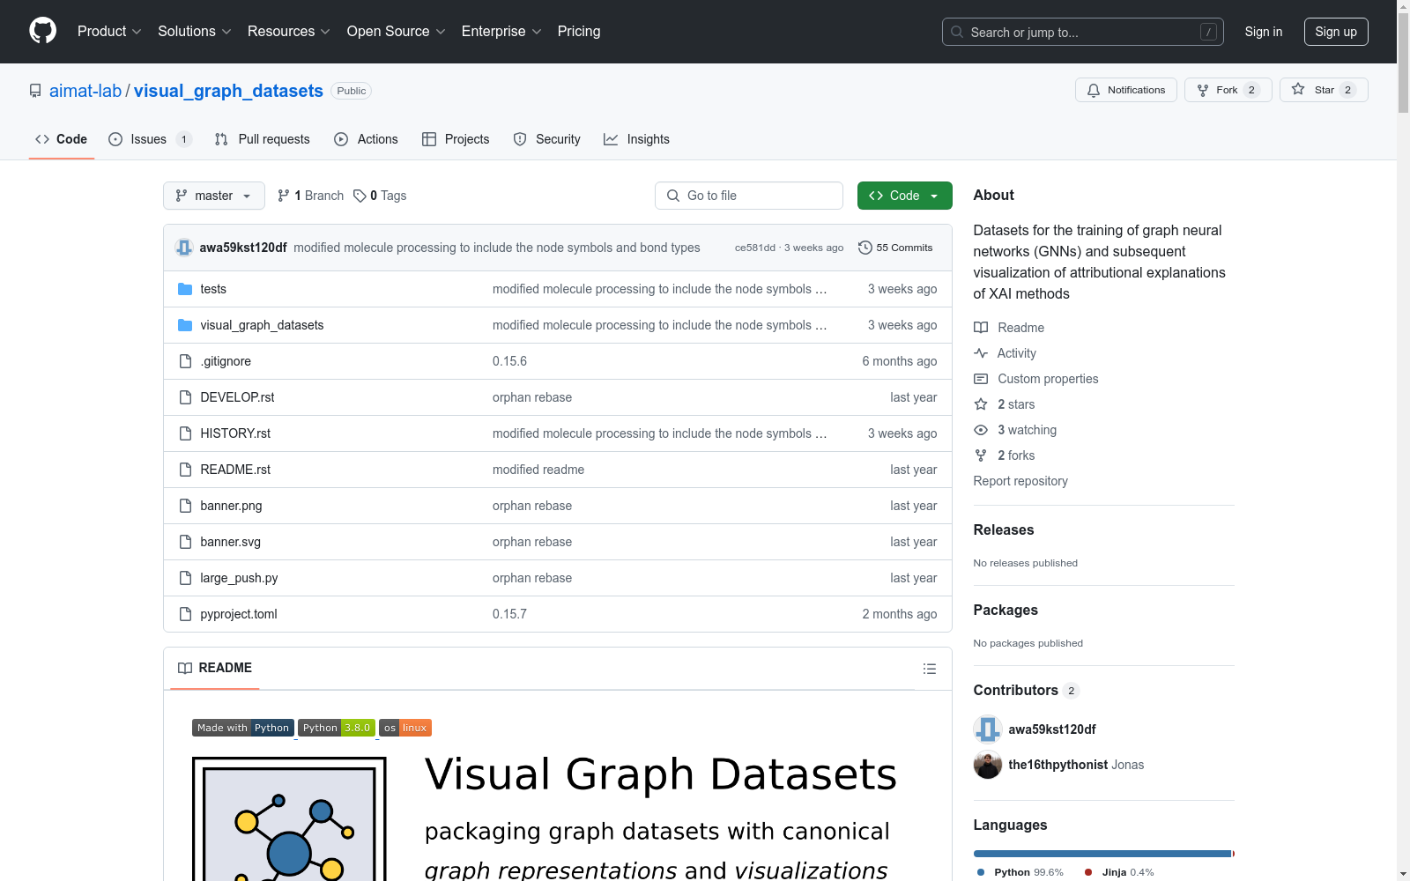1410x881 pixels.
Task: Open the HISTORY.rst file
Action: click(x=235, y=433)
